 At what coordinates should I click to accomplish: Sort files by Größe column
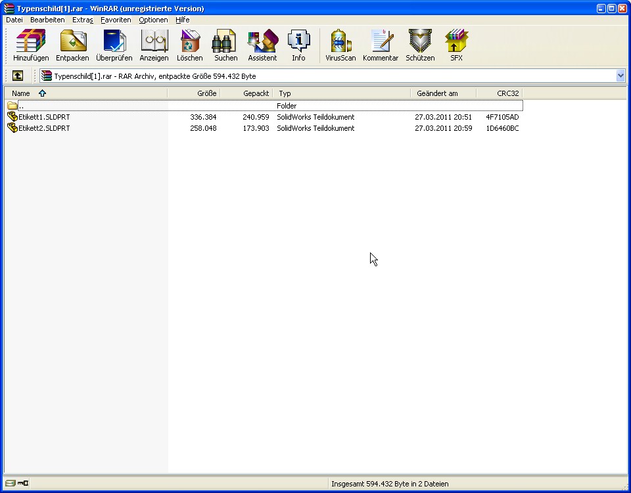pos(193,93)
